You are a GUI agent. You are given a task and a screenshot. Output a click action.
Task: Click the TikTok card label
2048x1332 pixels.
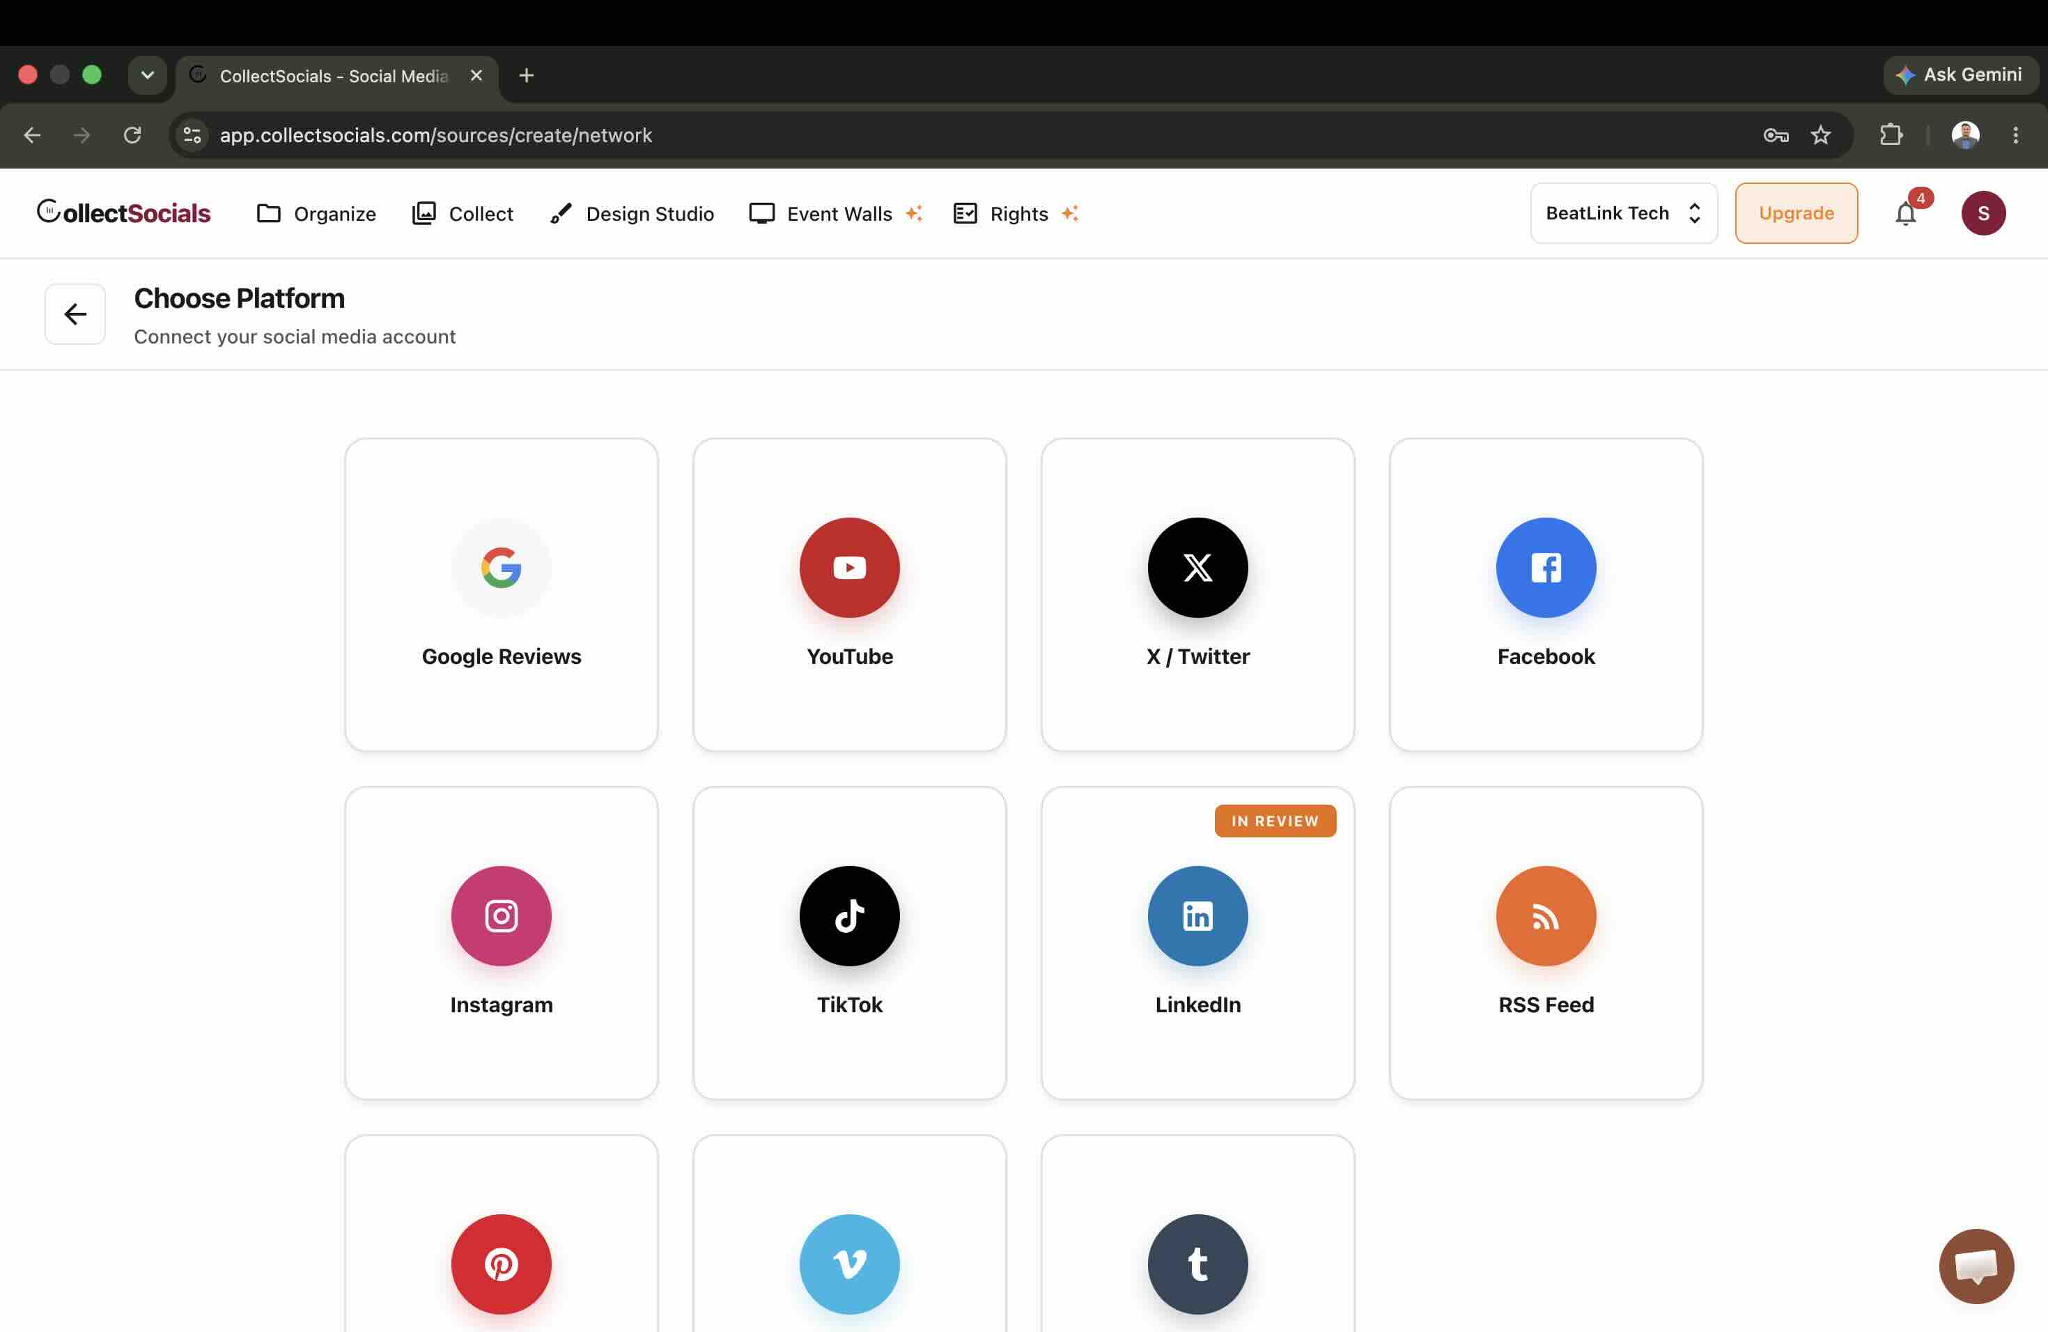[x=849, y=1004]
